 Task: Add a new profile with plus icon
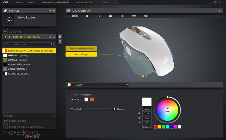click(51, 10)
